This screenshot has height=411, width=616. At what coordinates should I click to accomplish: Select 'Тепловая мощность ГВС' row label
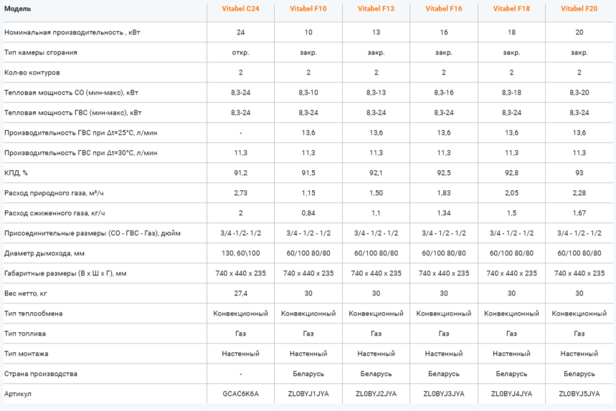pyautogui.click(x=72, y=113)
